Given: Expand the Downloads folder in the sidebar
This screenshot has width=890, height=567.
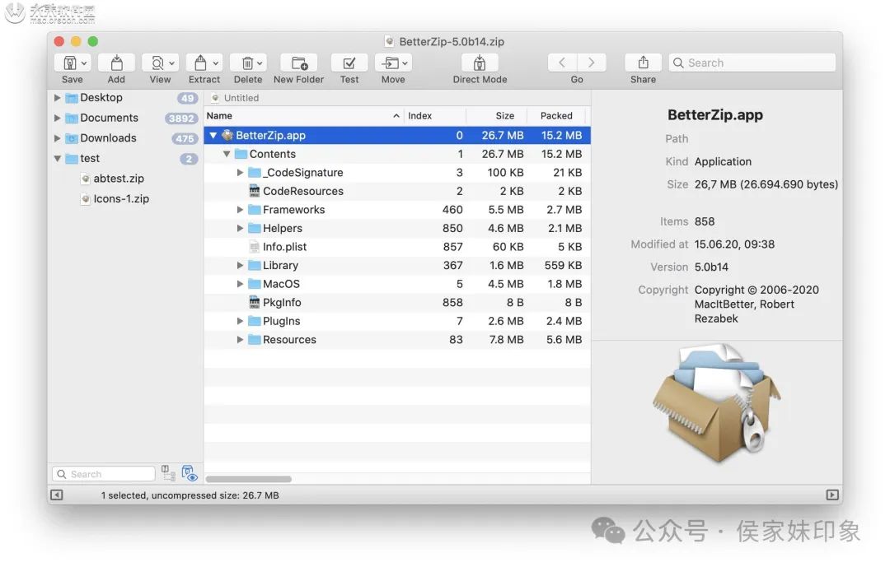Looking at the screenshot, I should tap(58, 138).
